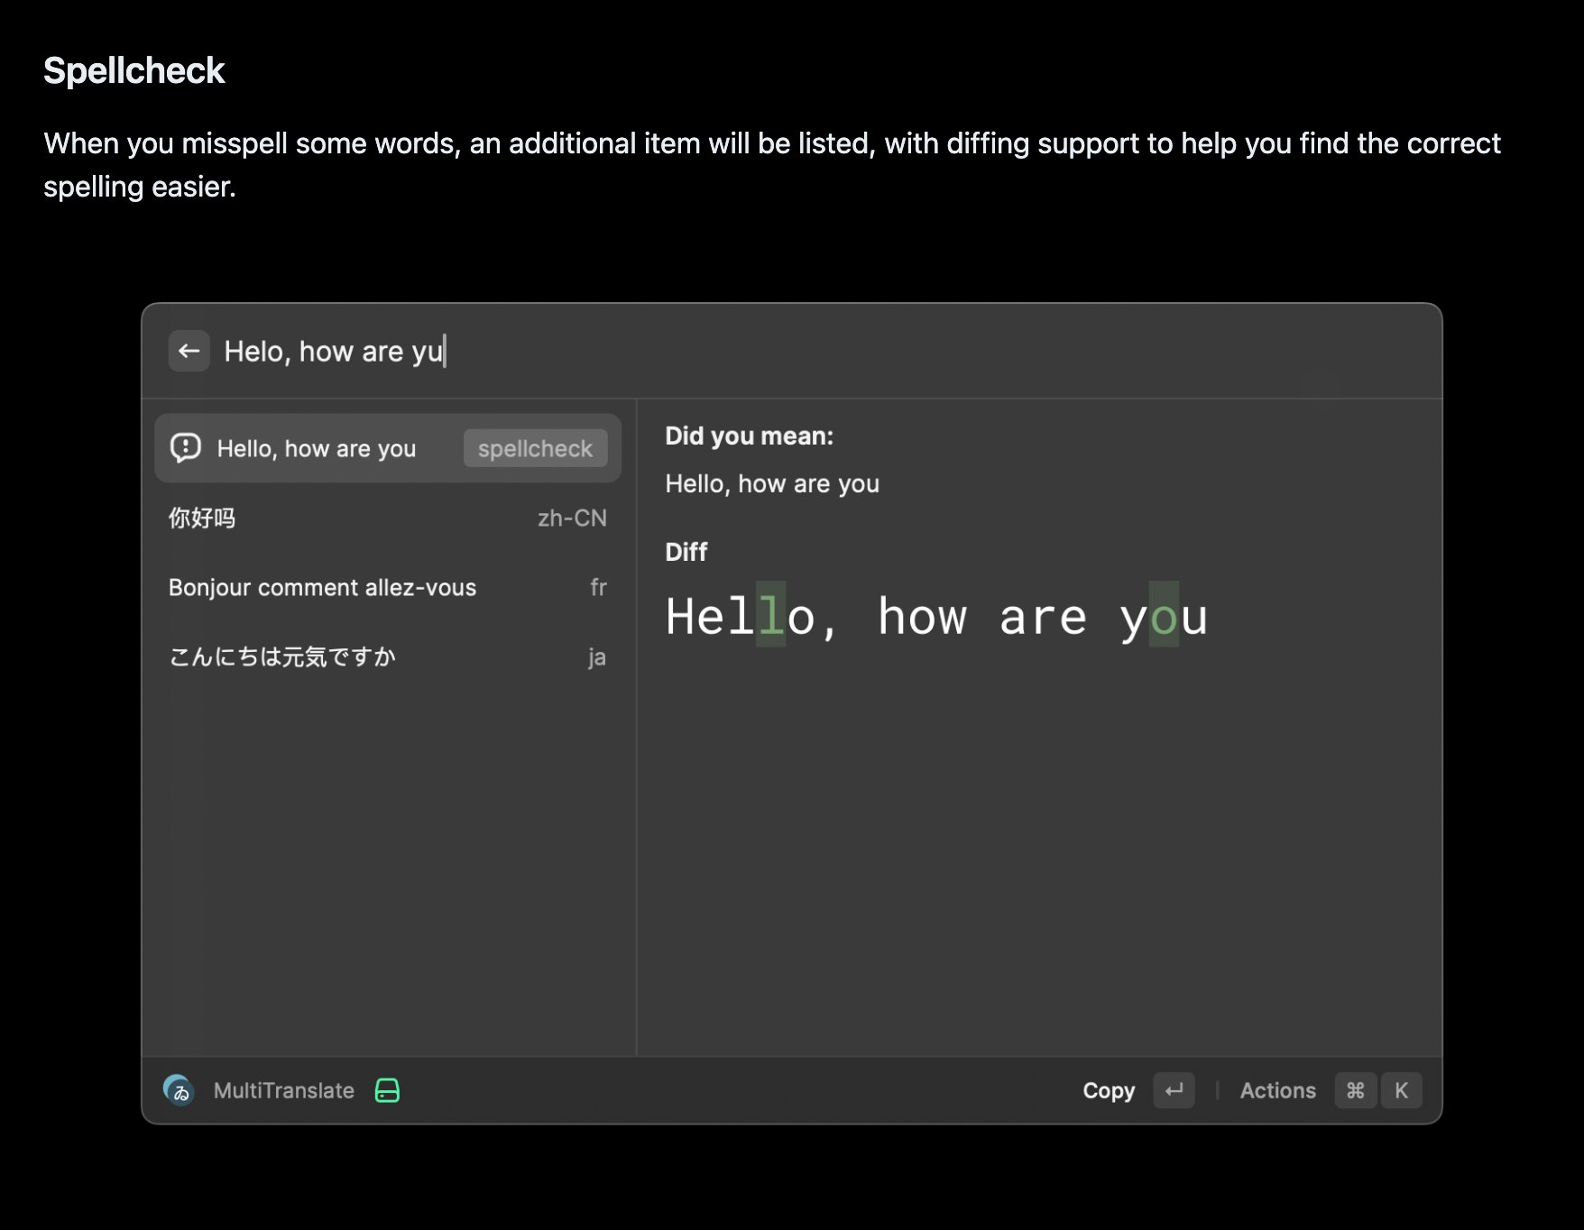Click the 'MultiTranslate' label in footer

(283, 1090)
